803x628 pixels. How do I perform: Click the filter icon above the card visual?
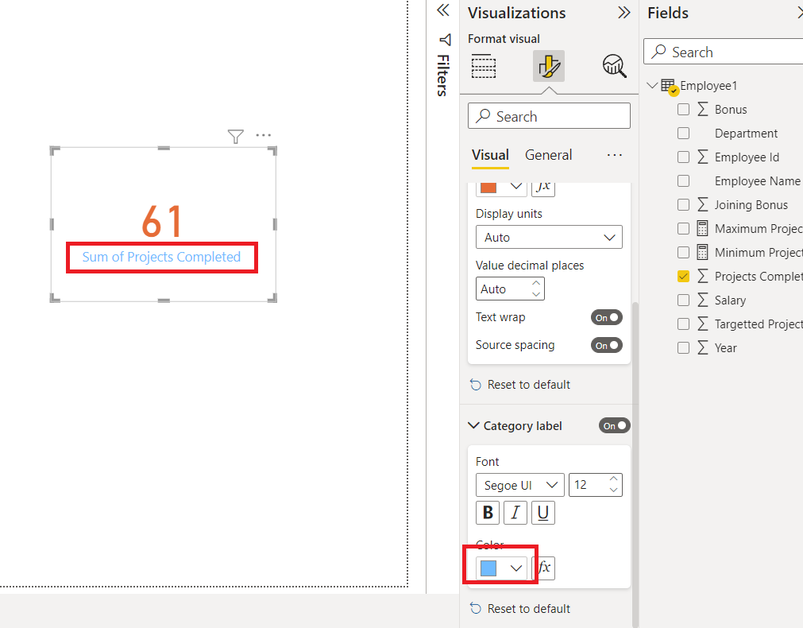coord(235,137)
